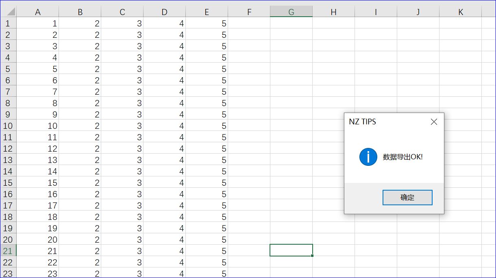
Task: Click cell D20 containing 4
Action: [x=165, y=240]
